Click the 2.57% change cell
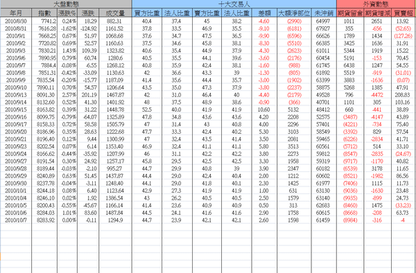416x273 pixels. (x=69, y=95)
